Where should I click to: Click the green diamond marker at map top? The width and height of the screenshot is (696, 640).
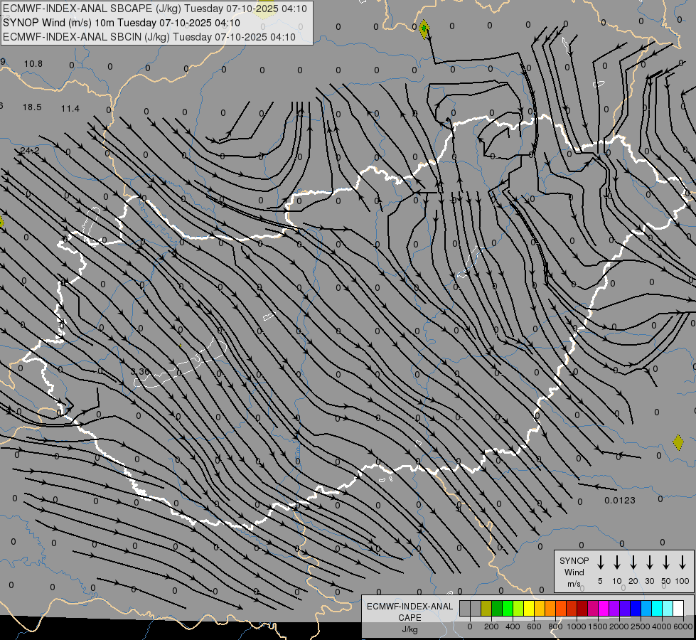[x=424, y=29]
